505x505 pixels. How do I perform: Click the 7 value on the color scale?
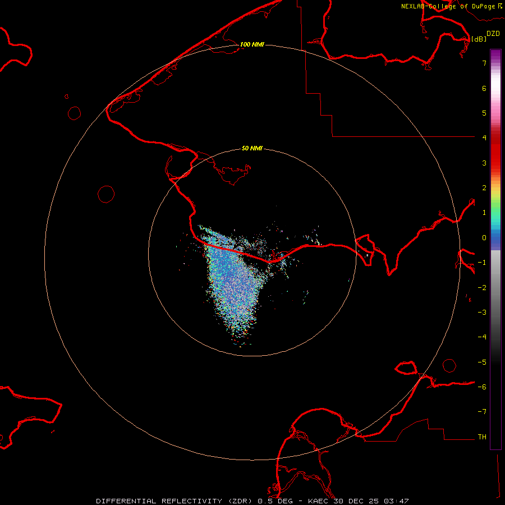484,63
